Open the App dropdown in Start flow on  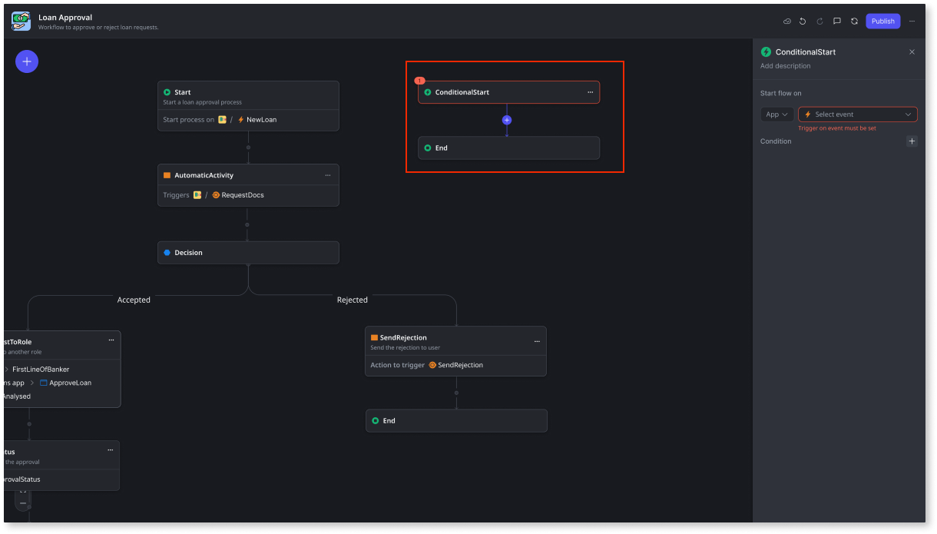click(776, 114)
